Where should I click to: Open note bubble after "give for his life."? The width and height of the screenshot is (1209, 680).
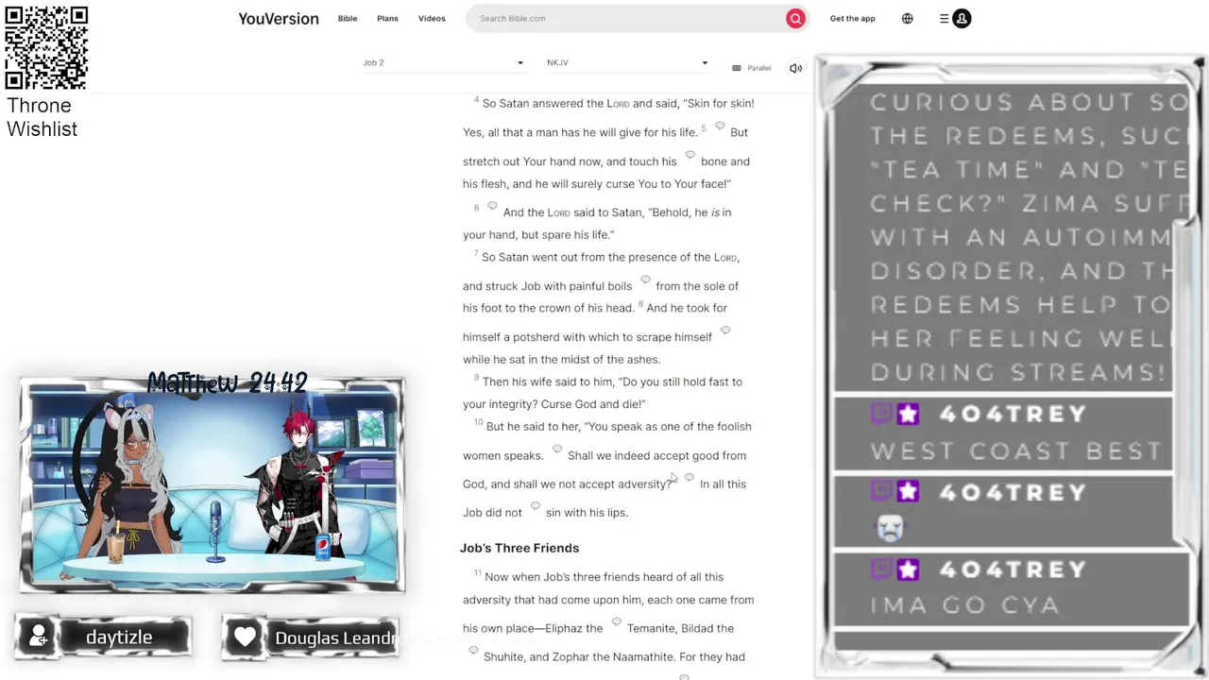click(720, 127)
